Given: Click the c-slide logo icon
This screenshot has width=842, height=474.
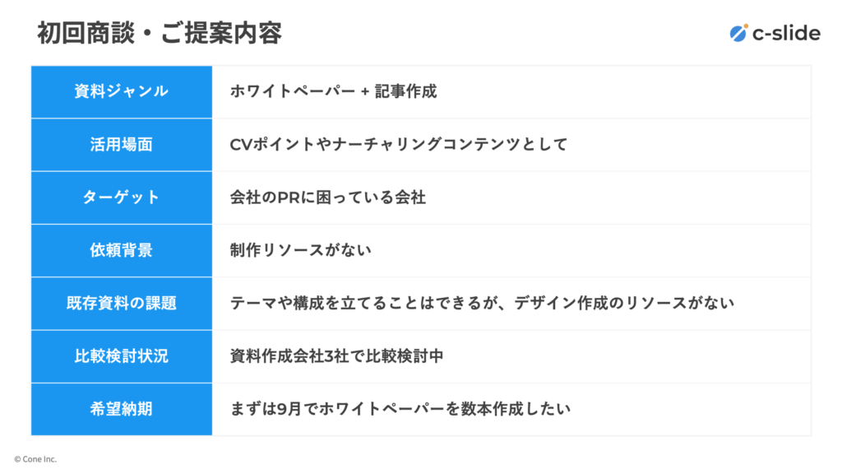Looking at the screenshot, I should (738, 33).
